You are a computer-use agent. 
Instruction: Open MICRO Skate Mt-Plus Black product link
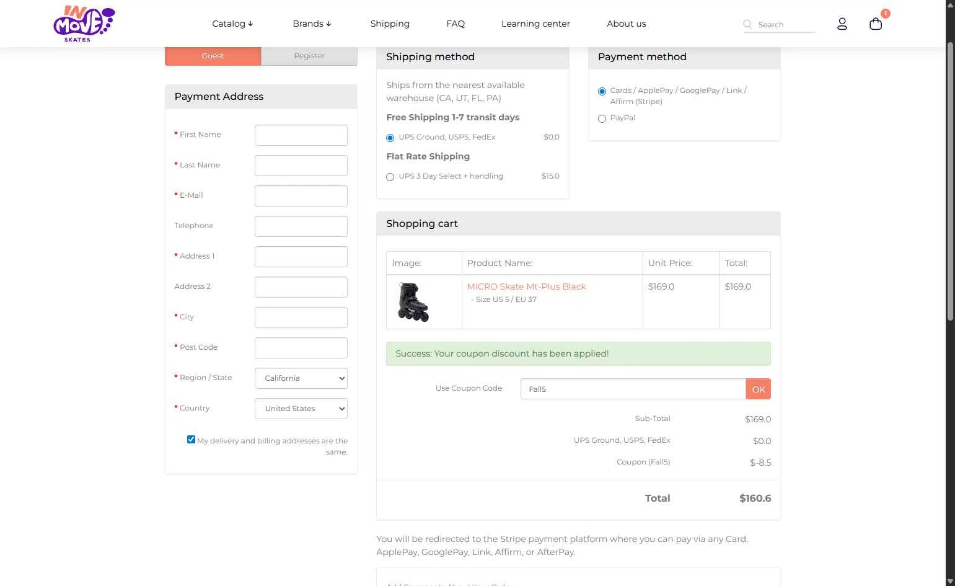[x=526, y=286]
